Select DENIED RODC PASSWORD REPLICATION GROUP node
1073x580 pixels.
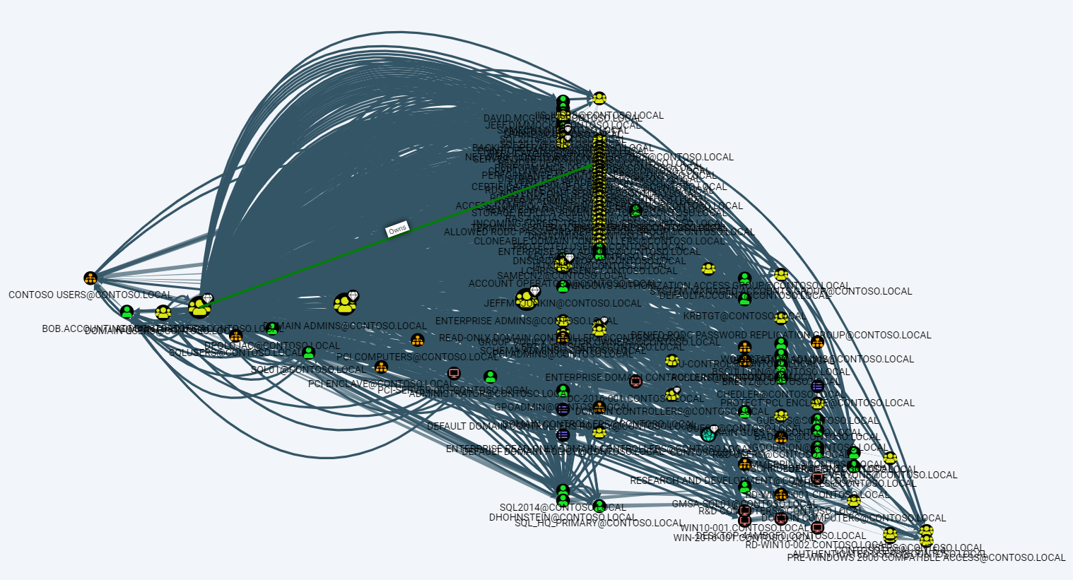781,318
